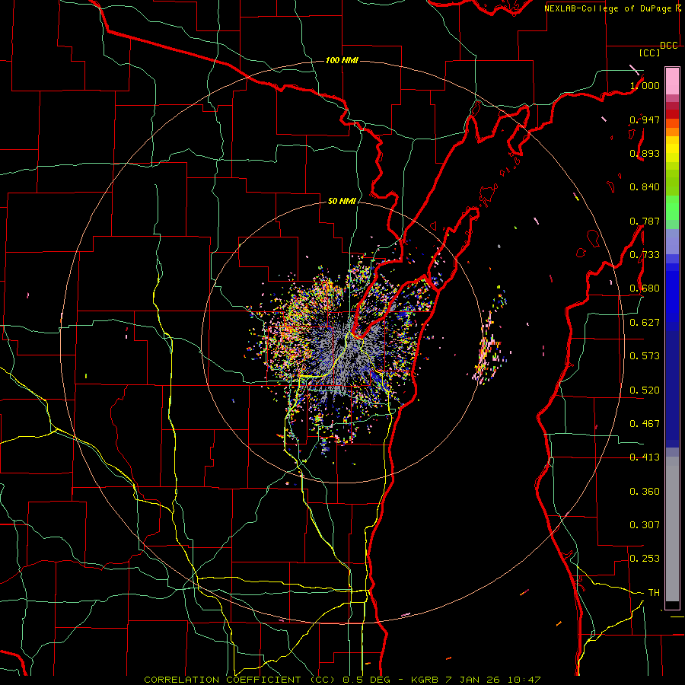Click the 0.573 legend value

(645, 356)
